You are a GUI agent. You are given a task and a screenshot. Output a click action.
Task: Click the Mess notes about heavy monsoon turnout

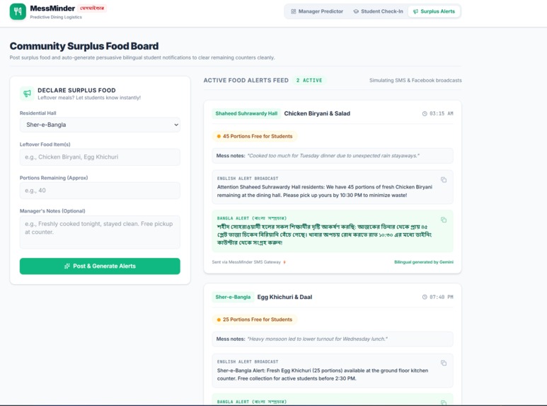[333, 339]
